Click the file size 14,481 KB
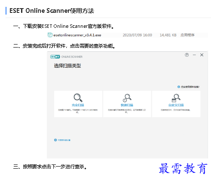This screenshot has width=211, height=182. pyautogui.click(x=168, y=35)
